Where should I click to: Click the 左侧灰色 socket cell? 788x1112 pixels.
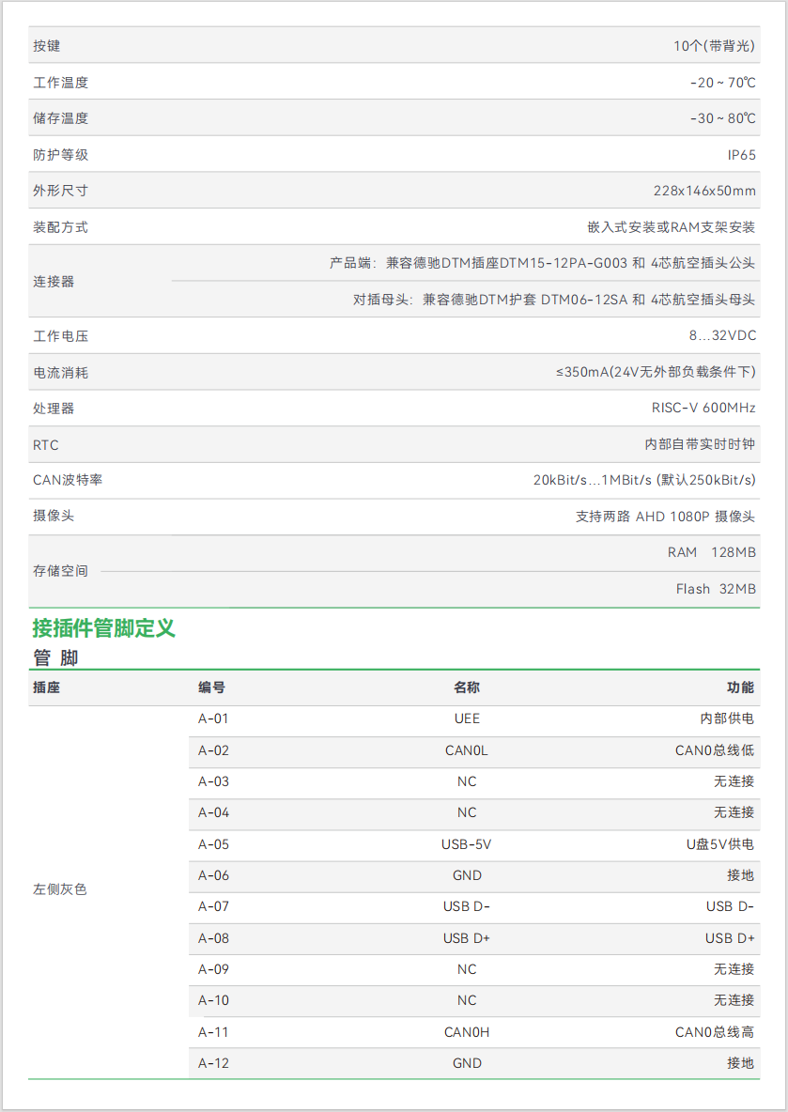point(59,889)
